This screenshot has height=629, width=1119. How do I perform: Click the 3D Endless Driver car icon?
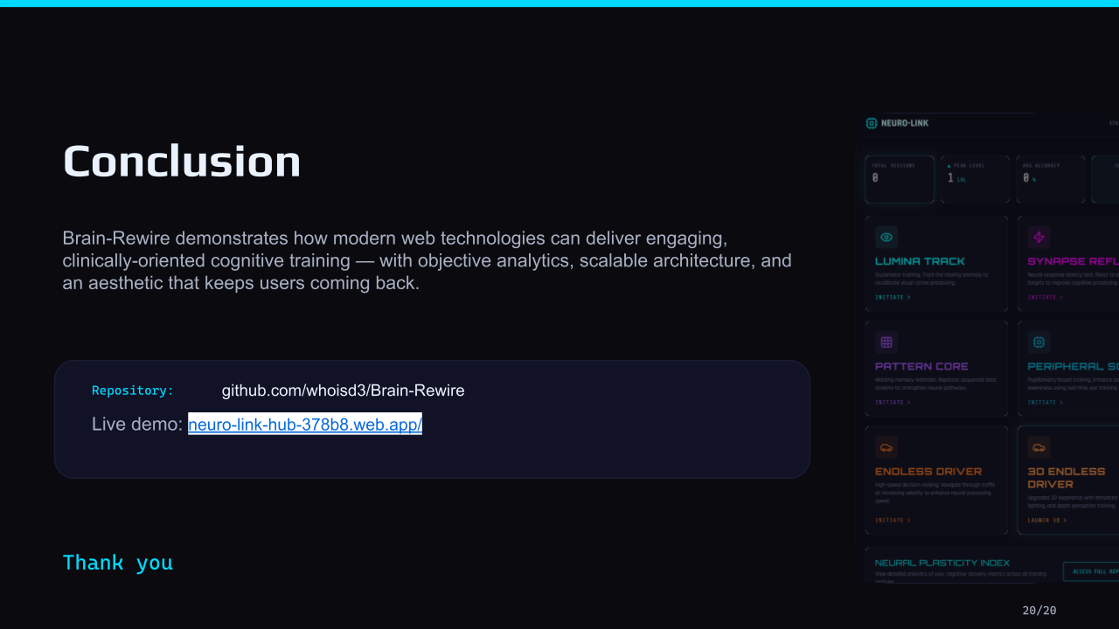[x=1039, y=447]
